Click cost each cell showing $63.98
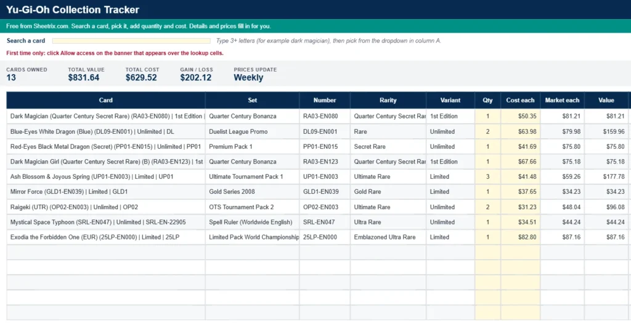 point(520,131)
